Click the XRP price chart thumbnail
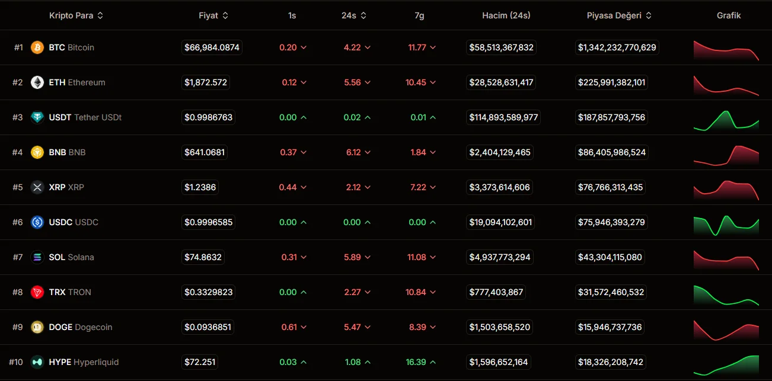This screenshot has height=381, width=772. [x=726, y=190]
